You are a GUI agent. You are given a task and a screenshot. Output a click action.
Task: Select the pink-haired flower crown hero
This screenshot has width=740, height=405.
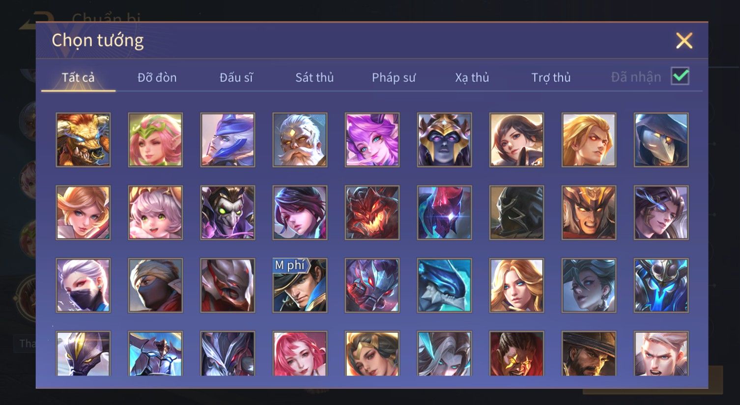[x=155, y=140]
